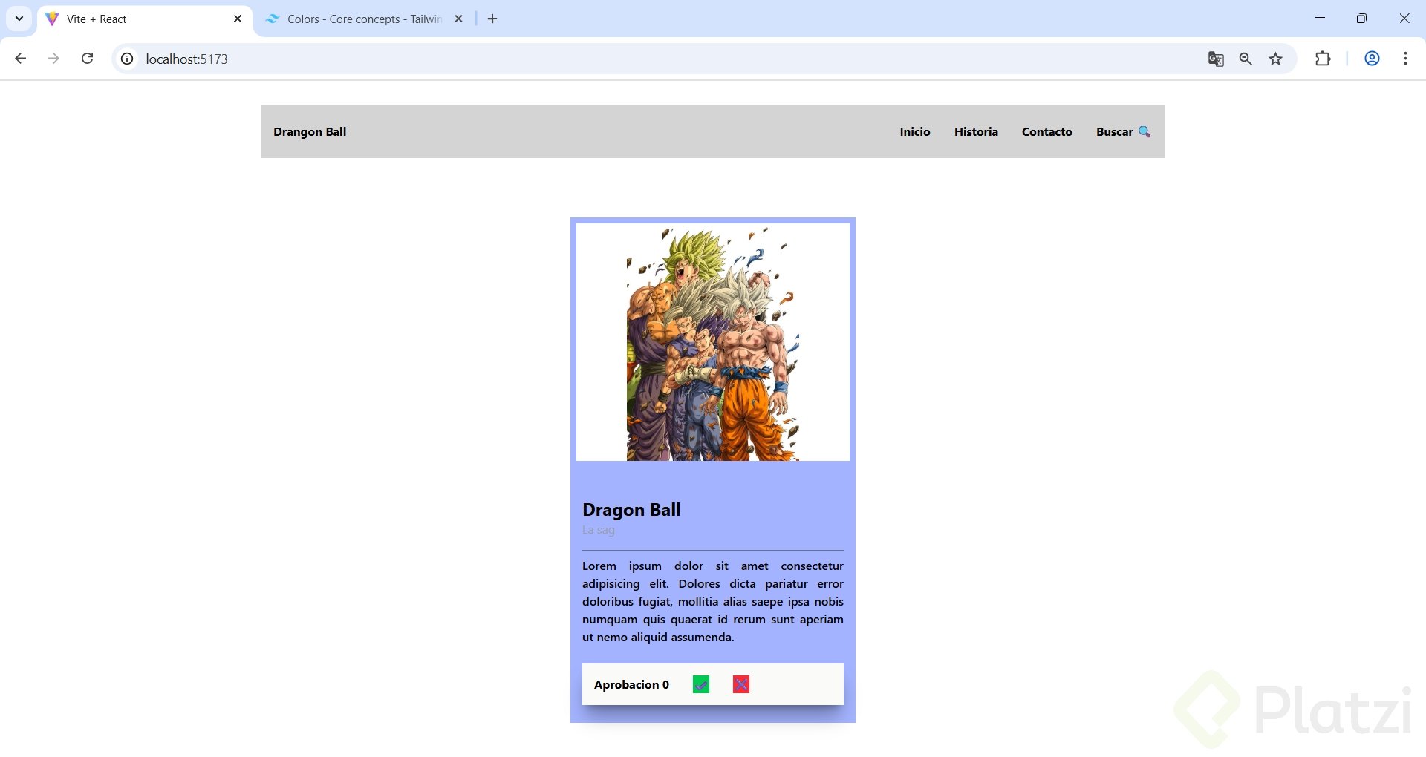Switch to the Vite + React tab
The width and height of the screenshot is (1426, 757).
tap(145, 19)
